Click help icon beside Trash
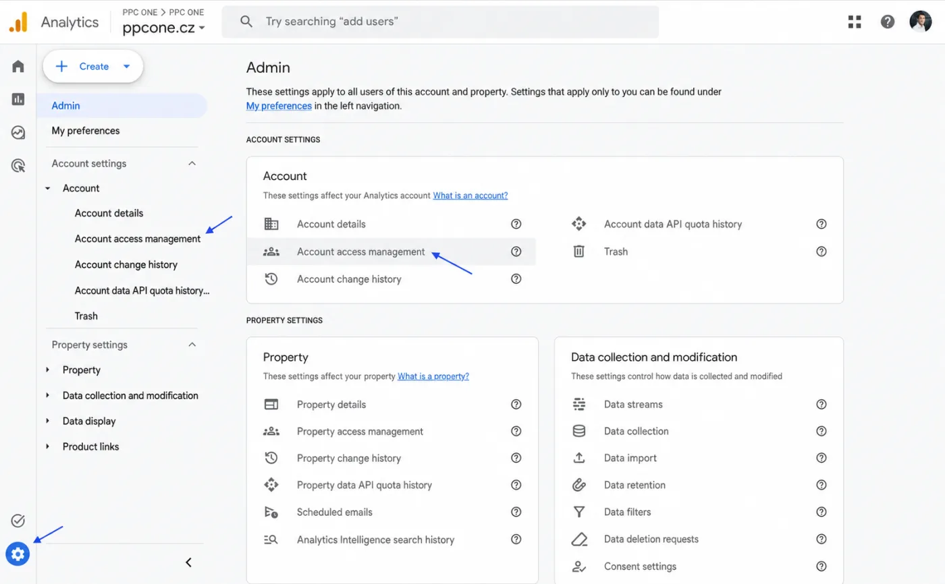This screenshot has width=945, height=584. 821,252
